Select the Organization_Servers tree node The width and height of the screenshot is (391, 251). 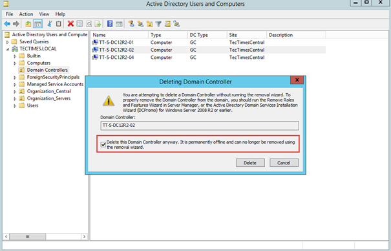[x=48, y=98]
